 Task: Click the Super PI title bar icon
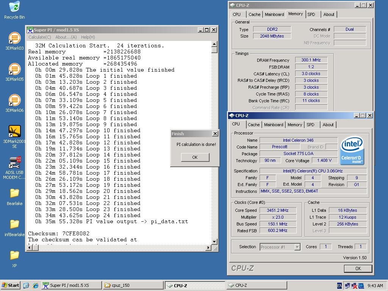[x=30, y=30]
